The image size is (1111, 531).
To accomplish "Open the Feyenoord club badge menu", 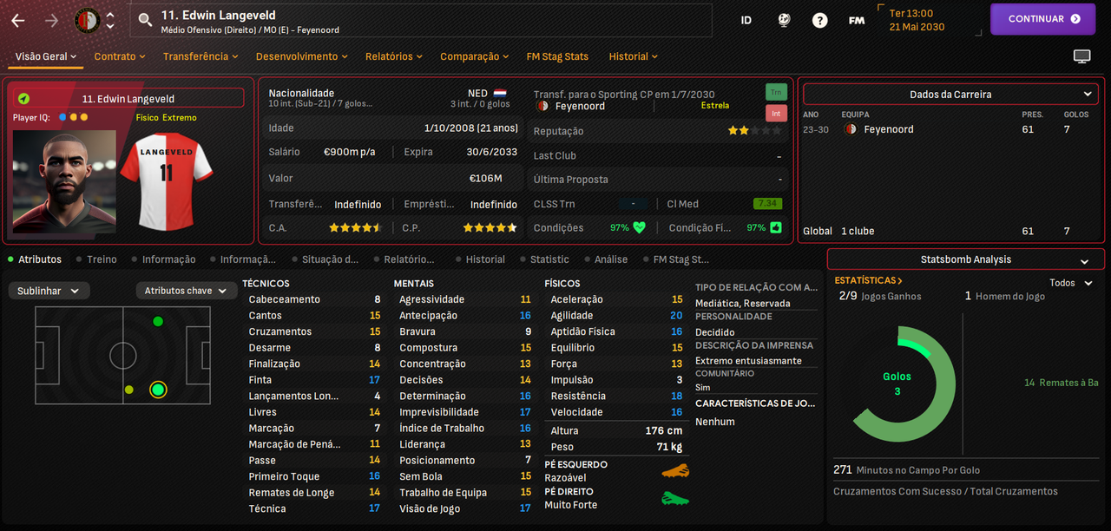I will point(88,20).
